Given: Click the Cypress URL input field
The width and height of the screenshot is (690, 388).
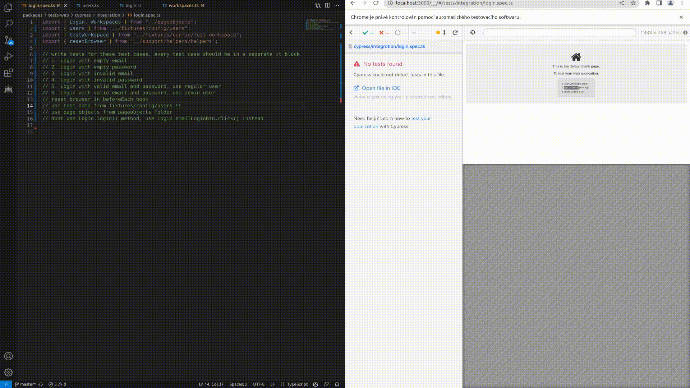Looking at the screenshot, I should click(x=559, y=33).
